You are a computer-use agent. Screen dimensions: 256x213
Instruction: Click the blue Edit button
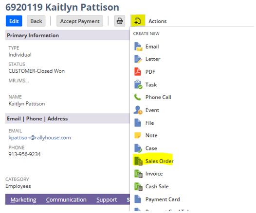(x=14, y=21)
